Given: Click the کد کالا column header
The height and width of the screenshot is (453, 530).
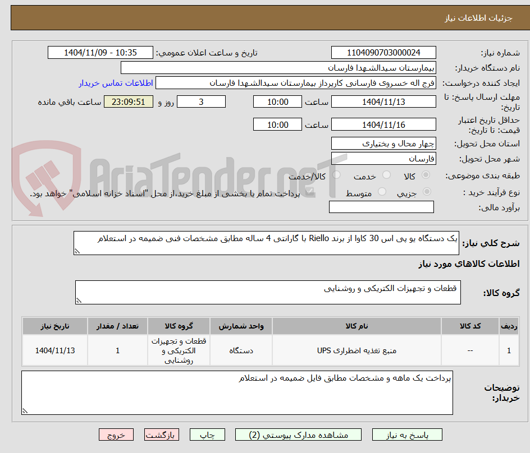Looking at the screenshot, I should 470,326.
